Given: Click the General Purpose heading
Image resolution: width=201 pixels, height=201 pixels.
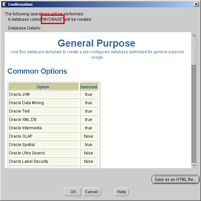Looking at the screenshot, I should (x=96, y=43).
